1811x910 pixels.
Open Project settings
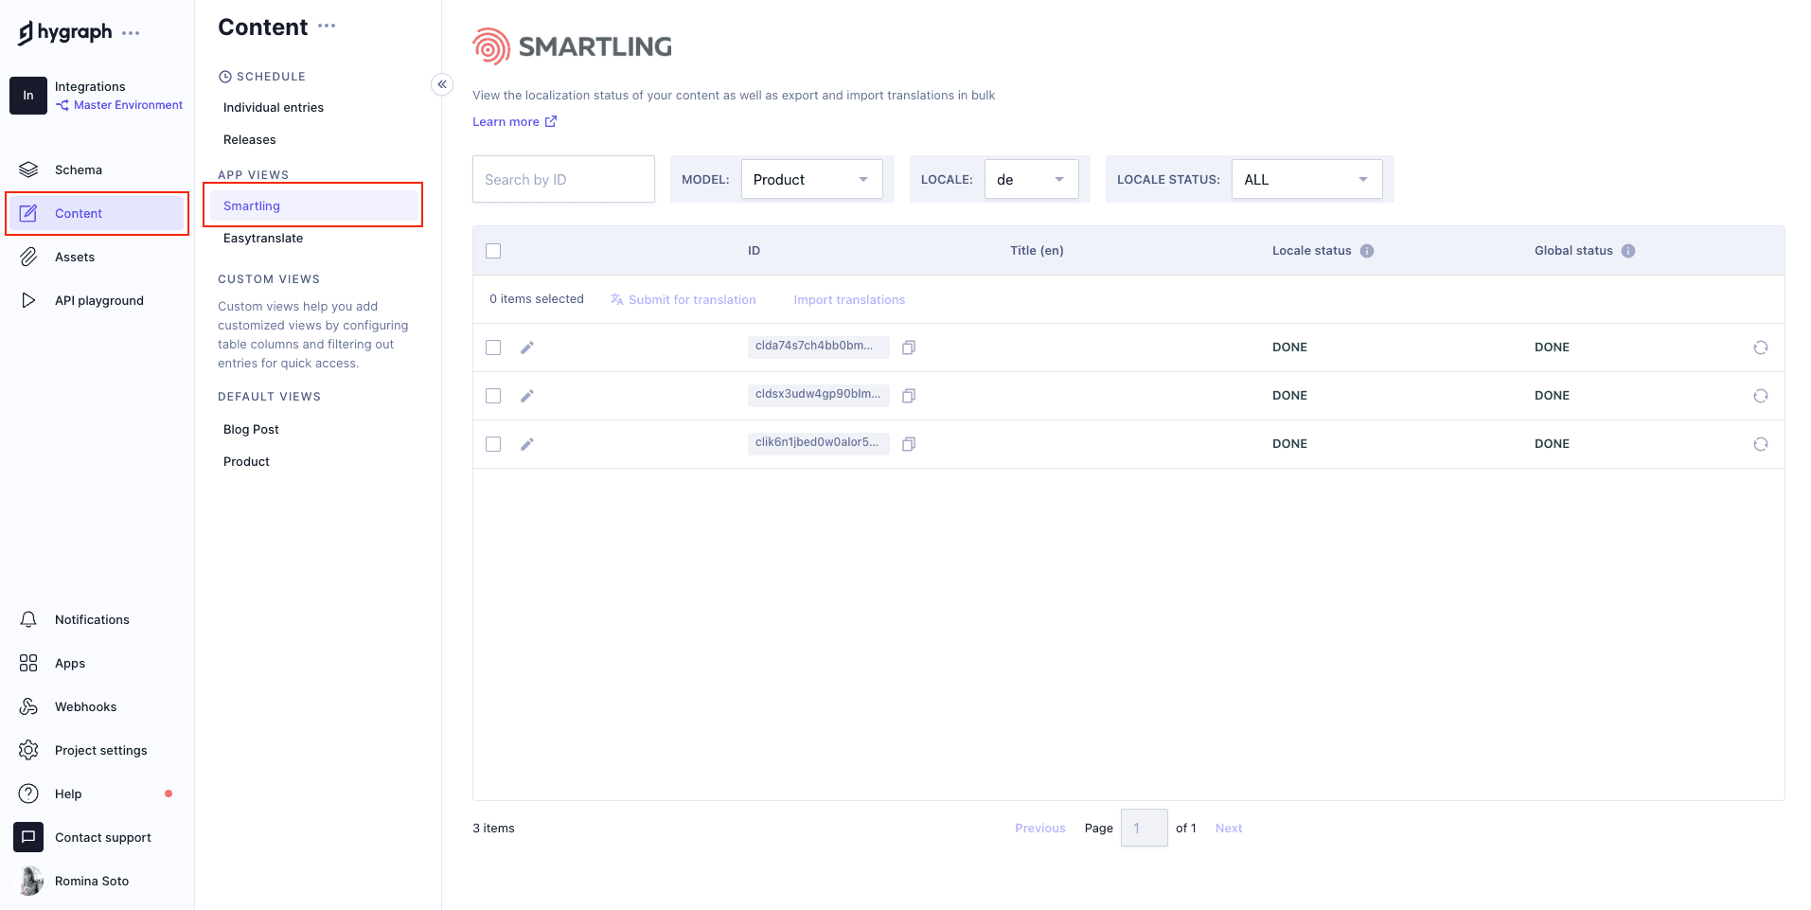[x=100, y=750]
